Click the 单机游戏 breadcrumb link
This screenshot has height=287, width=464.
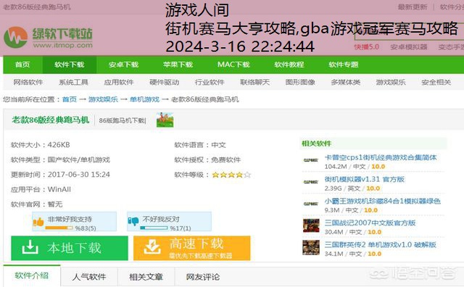145,99
